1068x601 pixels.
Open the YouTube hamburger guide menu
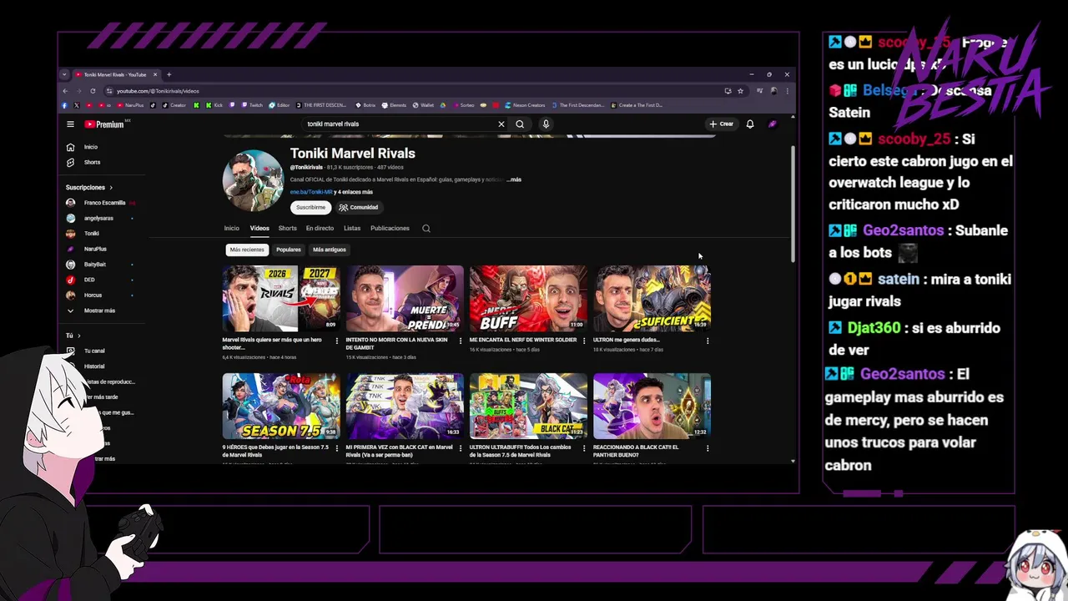[70, 124]
